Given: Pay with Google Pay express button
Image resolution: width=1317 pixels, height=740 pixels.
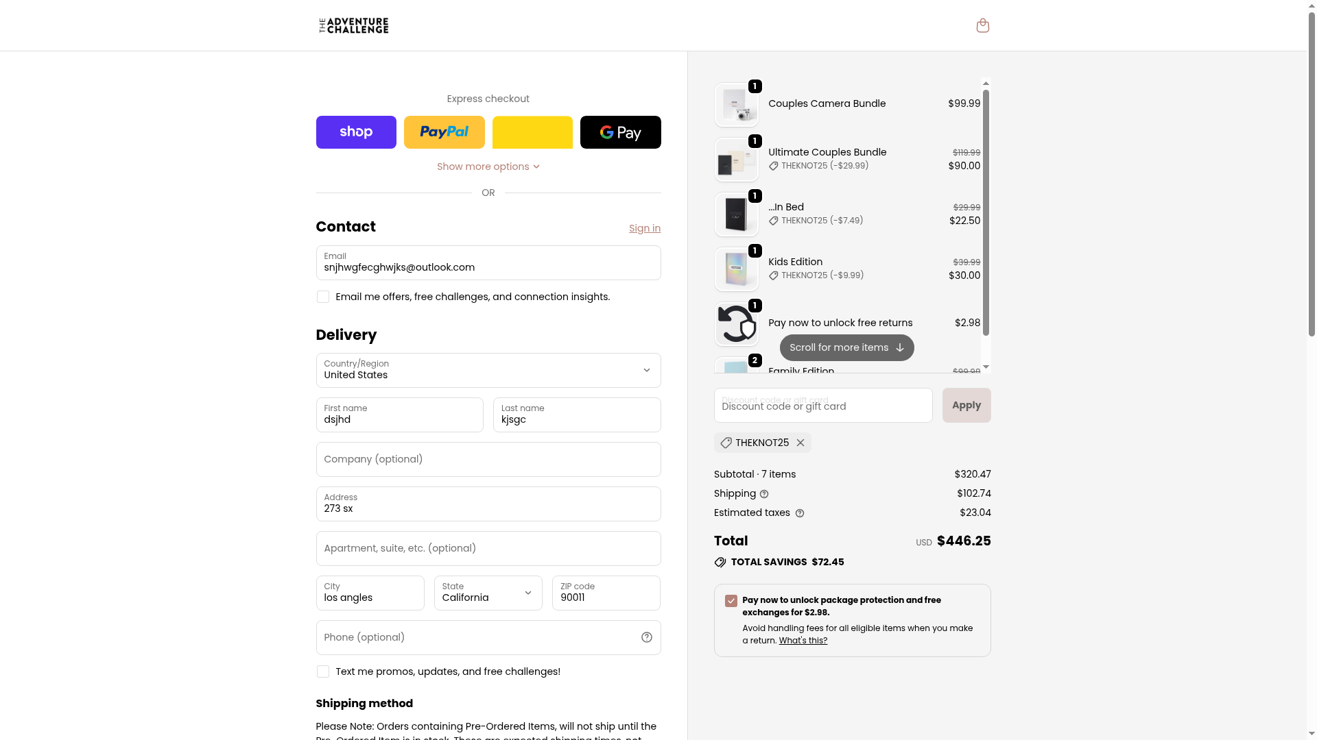Looking at the screenshot, I should (x=620, y=132).
